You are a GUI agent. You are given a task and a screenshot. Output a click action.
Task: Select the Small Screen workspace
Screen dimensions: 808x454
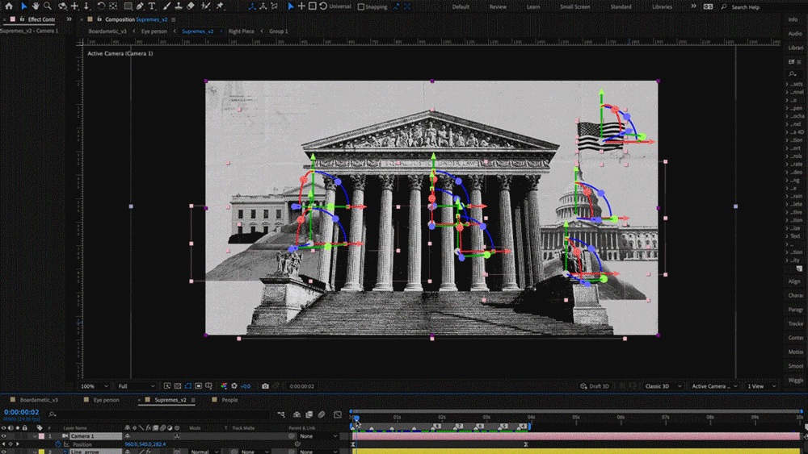(x=575, y=6)
